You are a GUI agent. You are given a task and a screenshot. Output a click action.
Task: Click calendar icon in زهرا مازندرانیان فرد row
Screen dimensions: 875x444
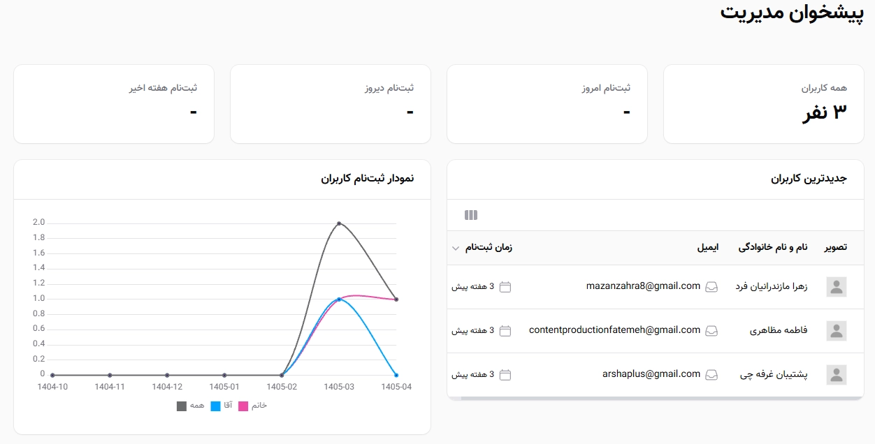coord(505,287)
